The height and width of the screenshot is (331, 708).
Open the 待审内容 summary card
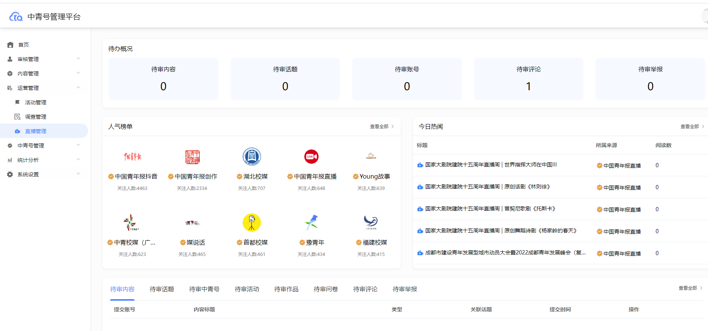pos(163,79)
